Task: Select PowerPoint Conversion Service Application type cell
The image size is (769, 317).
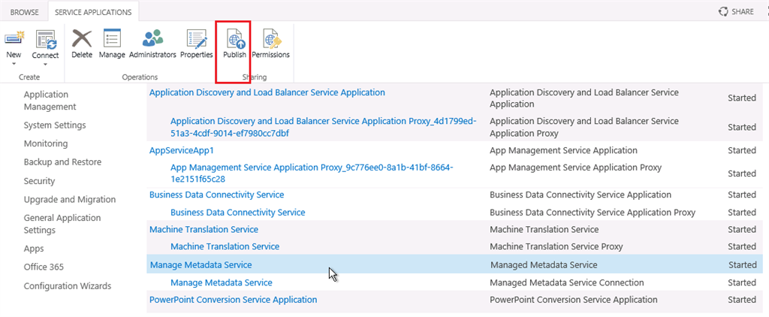Action: [x=574, y=299]
